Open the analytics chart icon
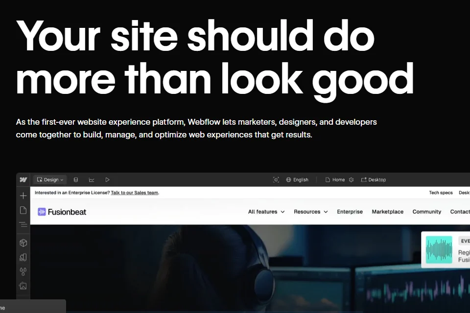470x313 pixels. [x=92, y=179]
